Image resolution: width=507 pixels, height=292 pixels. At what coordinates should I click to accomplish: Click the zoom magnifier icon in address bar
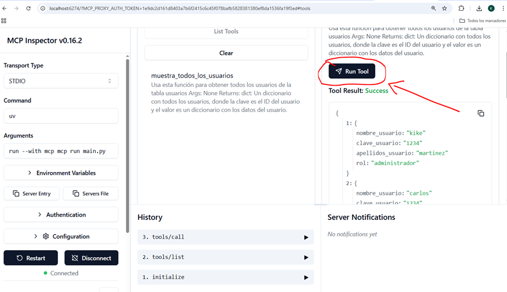(x=433, y=9)
